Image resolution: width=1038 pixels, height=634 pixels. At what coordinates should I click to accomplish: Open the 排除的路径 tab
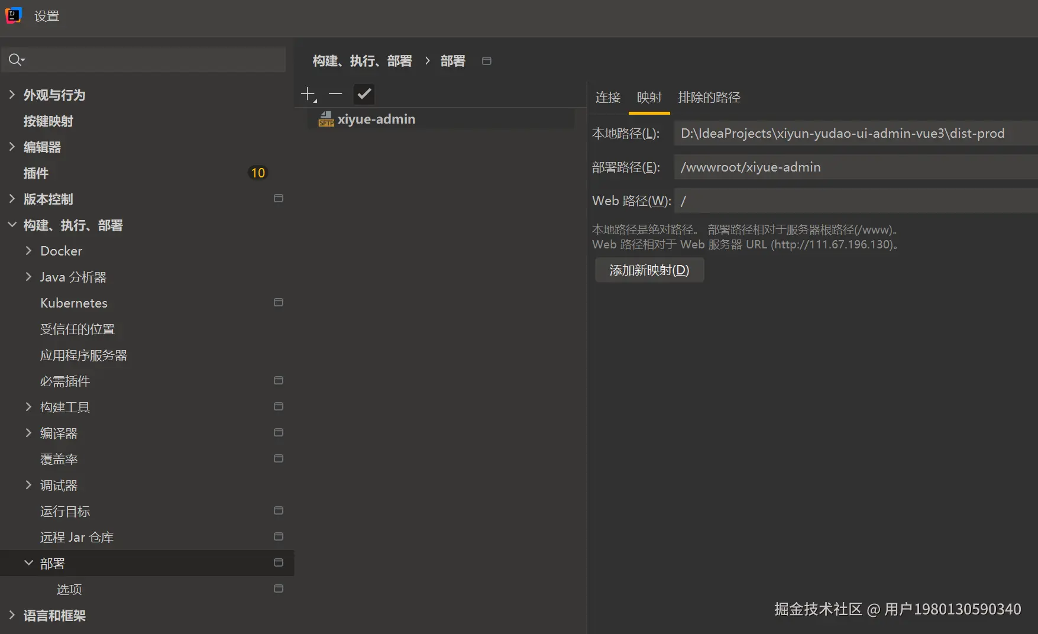[x=709, y=97]
